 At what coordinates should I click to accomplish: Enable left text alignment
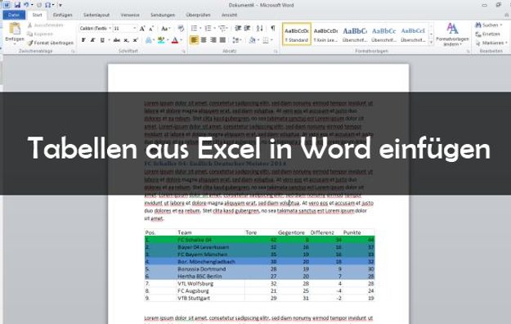(194, 40)
